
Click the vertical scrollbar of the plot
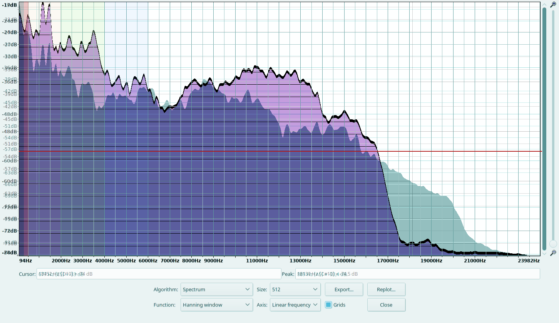544,129
